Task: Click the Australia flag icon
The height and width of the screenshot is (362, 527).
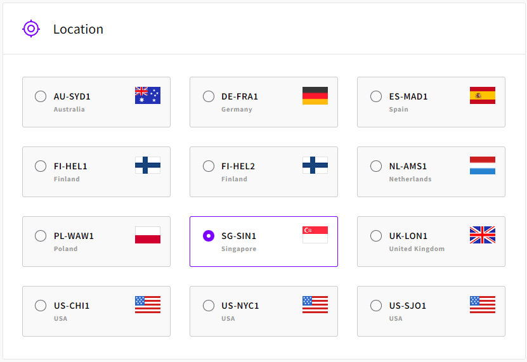Action: pyautogui.click(x=148, y=96)
